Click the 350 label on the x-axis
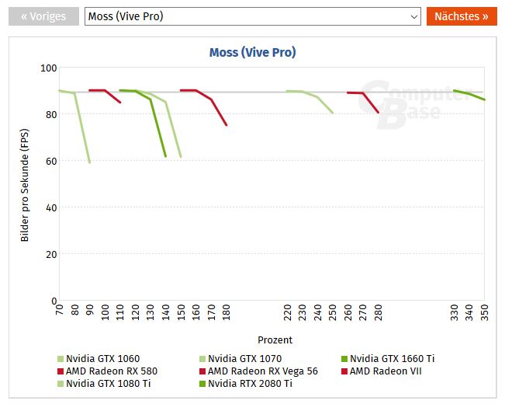The image size is (505, 404). point(484,312)
